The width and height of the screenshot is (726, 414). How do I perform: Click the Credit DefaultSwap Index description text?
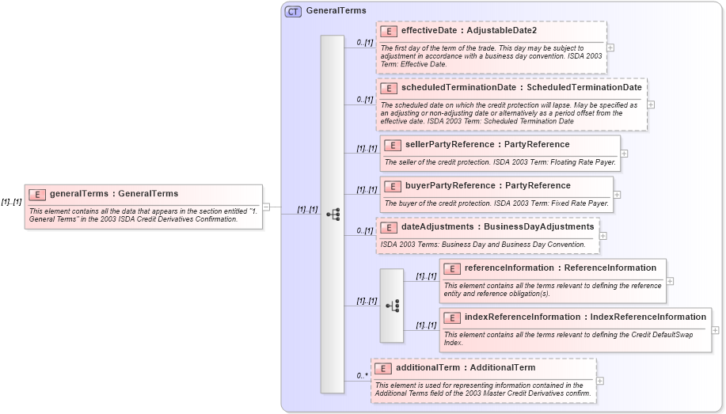(x=568, y=339)
